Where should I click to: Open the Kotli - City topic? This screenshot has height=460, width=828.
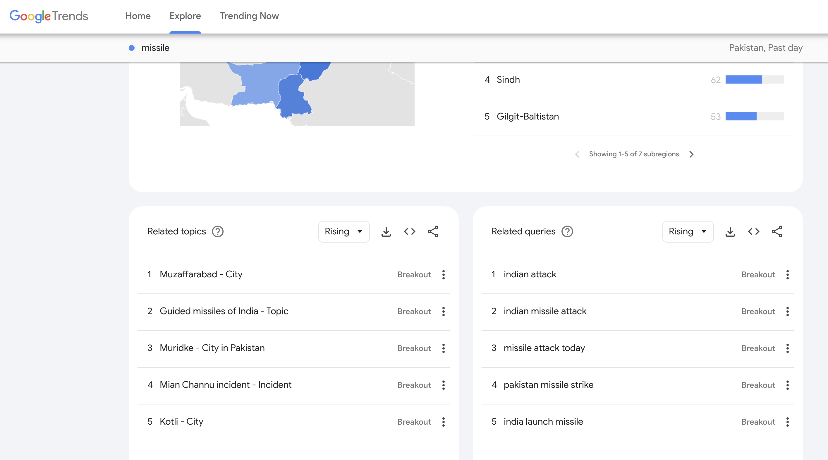pyautogui.click(x=182, y=422)
